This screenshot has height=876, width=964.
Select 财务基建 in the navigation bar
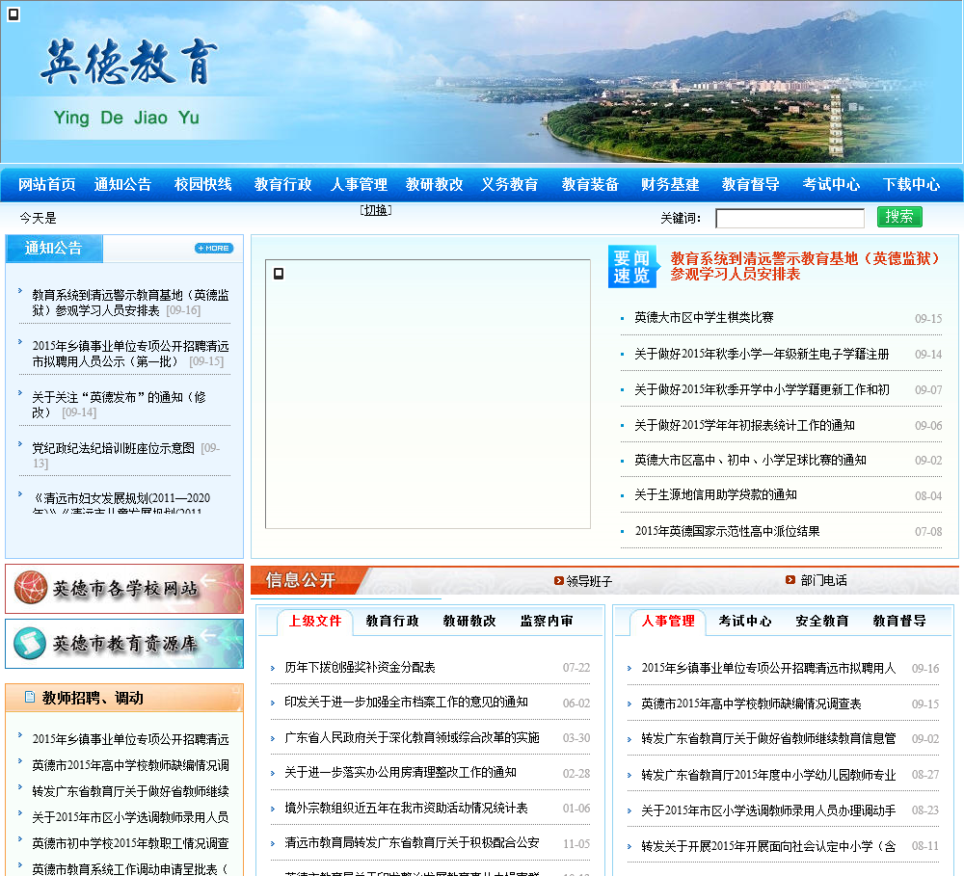pyautogui.click(x=670, y=184)
